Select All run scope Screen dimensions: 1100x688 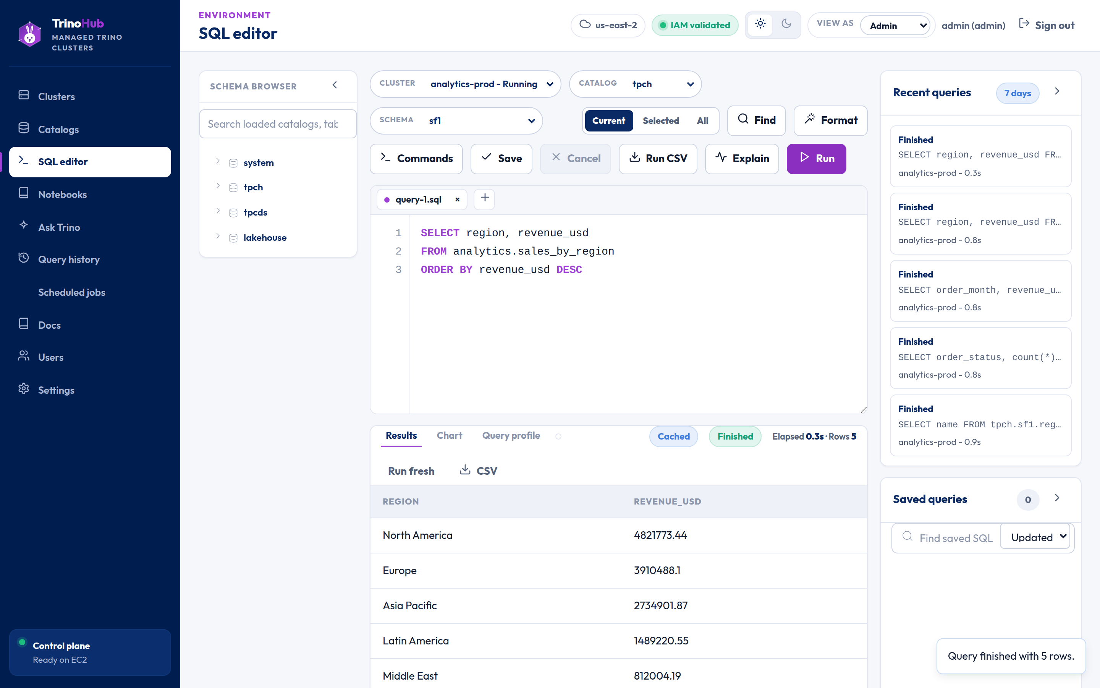pos(702,120)
